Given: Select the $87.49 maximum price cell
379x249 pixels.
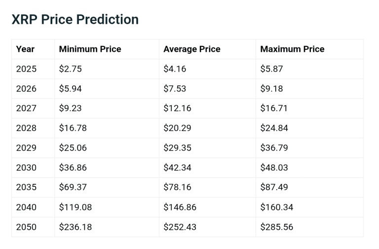Looking at the screenshot, I should click(x=274, y=187).
